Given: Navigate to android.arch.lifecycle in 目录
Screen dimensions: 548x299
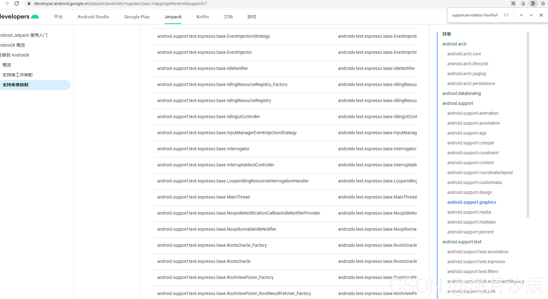Looking at the screenshot, I should [x=468, y=63].
